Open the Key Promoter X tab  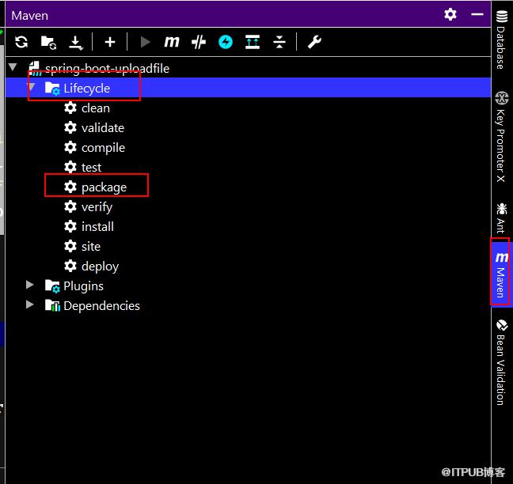pos(501,137)
